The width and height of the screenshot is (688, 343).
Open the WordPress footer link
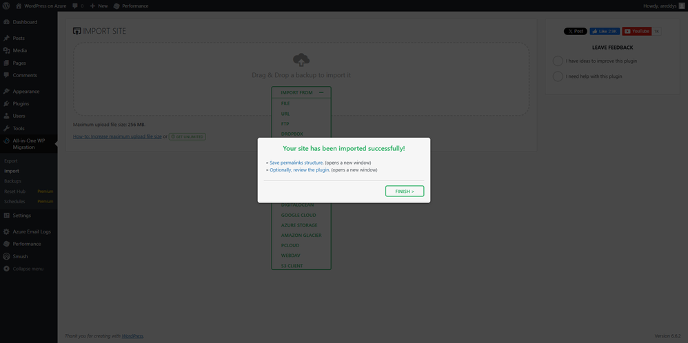pos(132,336)
